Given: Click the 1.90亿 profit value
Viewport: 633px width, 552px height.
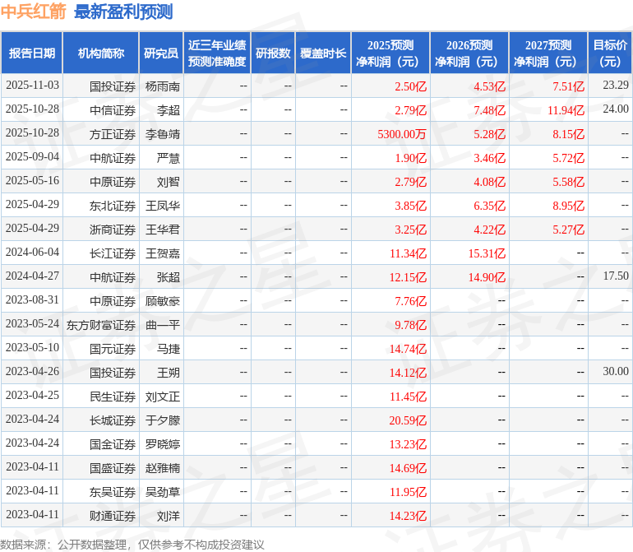Looking at the screenshot, I should pos(410,158).
